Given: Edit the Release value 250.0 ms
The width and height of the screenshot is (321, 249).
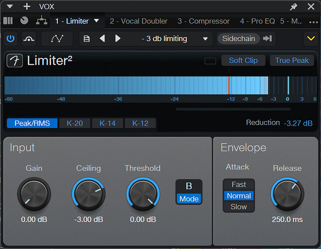Looking at the screenshot, I should [x=287, y=219].
